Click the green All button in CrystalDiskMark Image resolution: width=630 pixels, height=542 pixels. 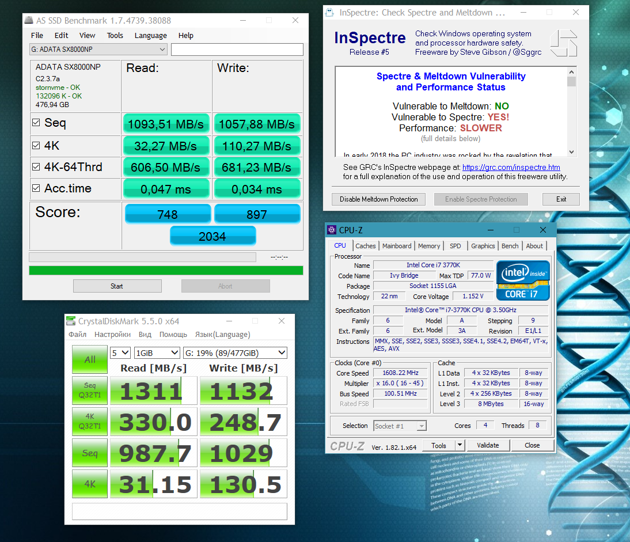(x=90, y=359)
